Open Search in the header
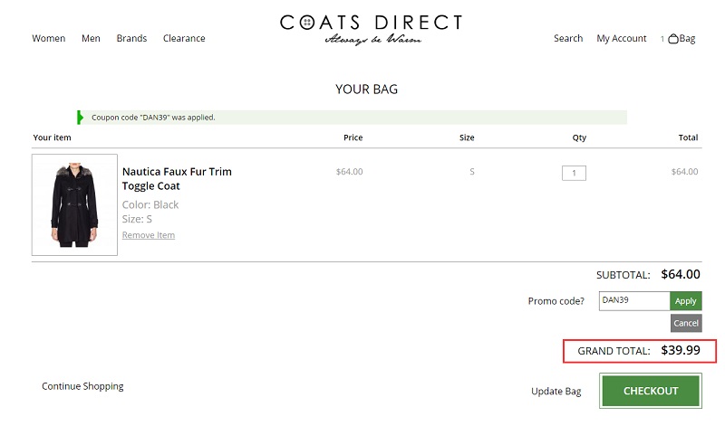 tap(568, 38)
